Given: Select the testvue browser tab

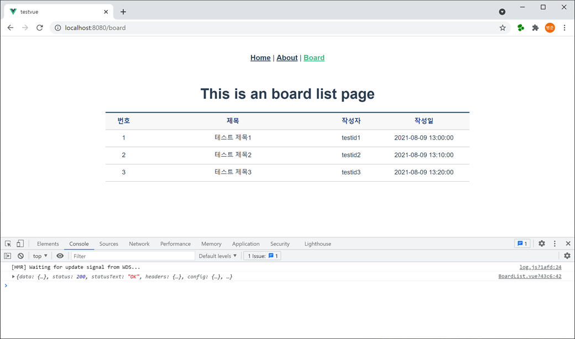Looking at the screenshot, I should coord(59,12).
